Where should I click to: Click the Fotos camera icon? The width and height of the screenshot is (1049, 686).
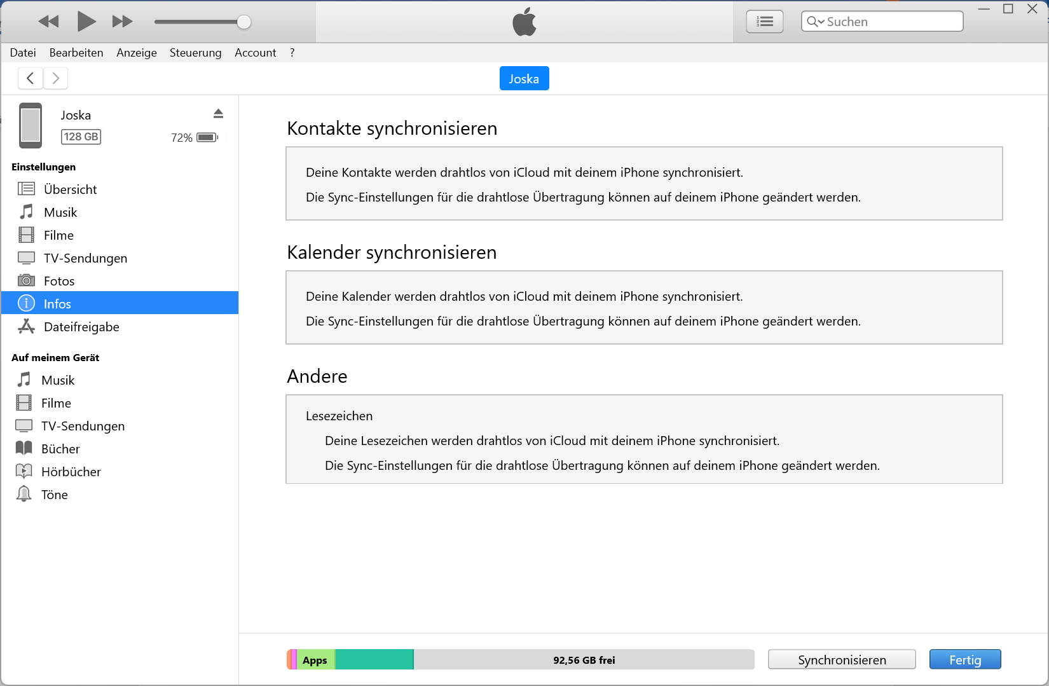click(x=26, y=280)
